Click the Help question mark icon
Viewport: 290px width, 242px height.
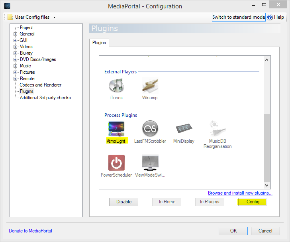tap(270, 17)
